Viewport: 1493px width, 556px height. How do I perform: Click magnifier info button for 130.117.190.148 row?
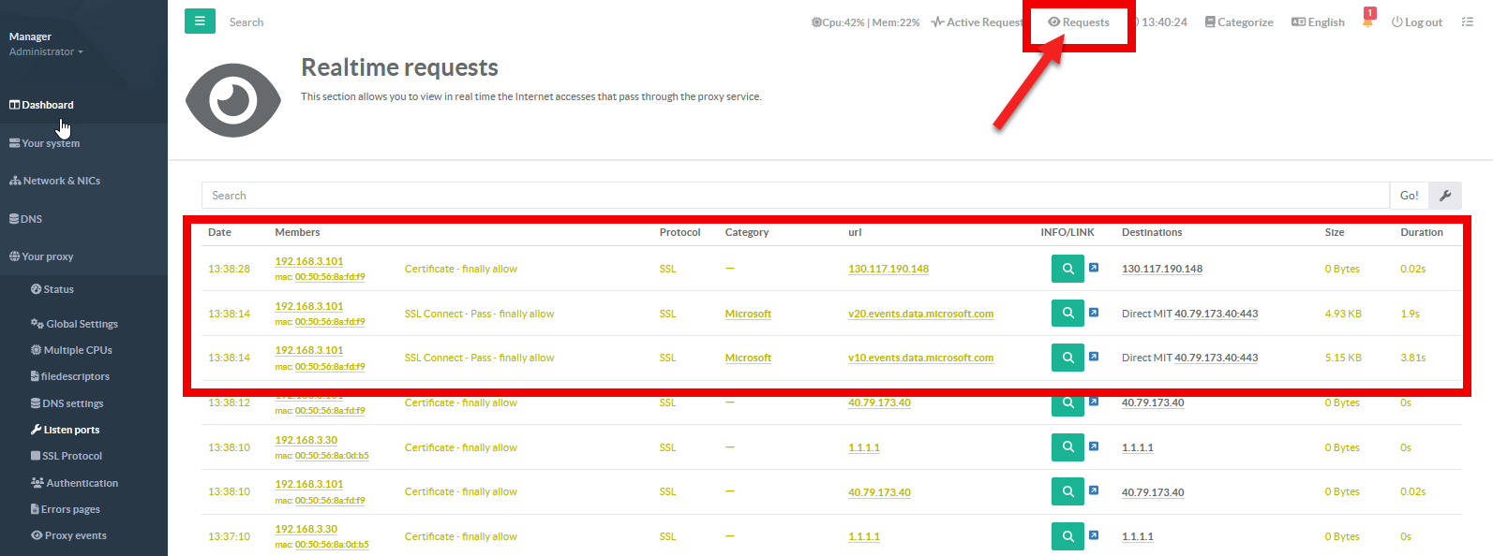(x=1067, y=269)
